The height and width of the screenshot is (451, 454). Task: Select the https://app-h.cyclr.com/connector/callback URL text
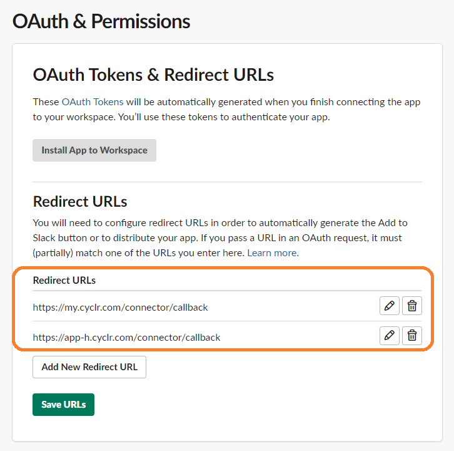[x=126, y=338]
